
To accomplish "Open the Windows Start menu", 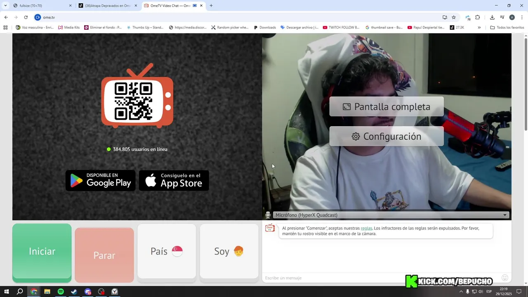I will [x=6, y=292].
